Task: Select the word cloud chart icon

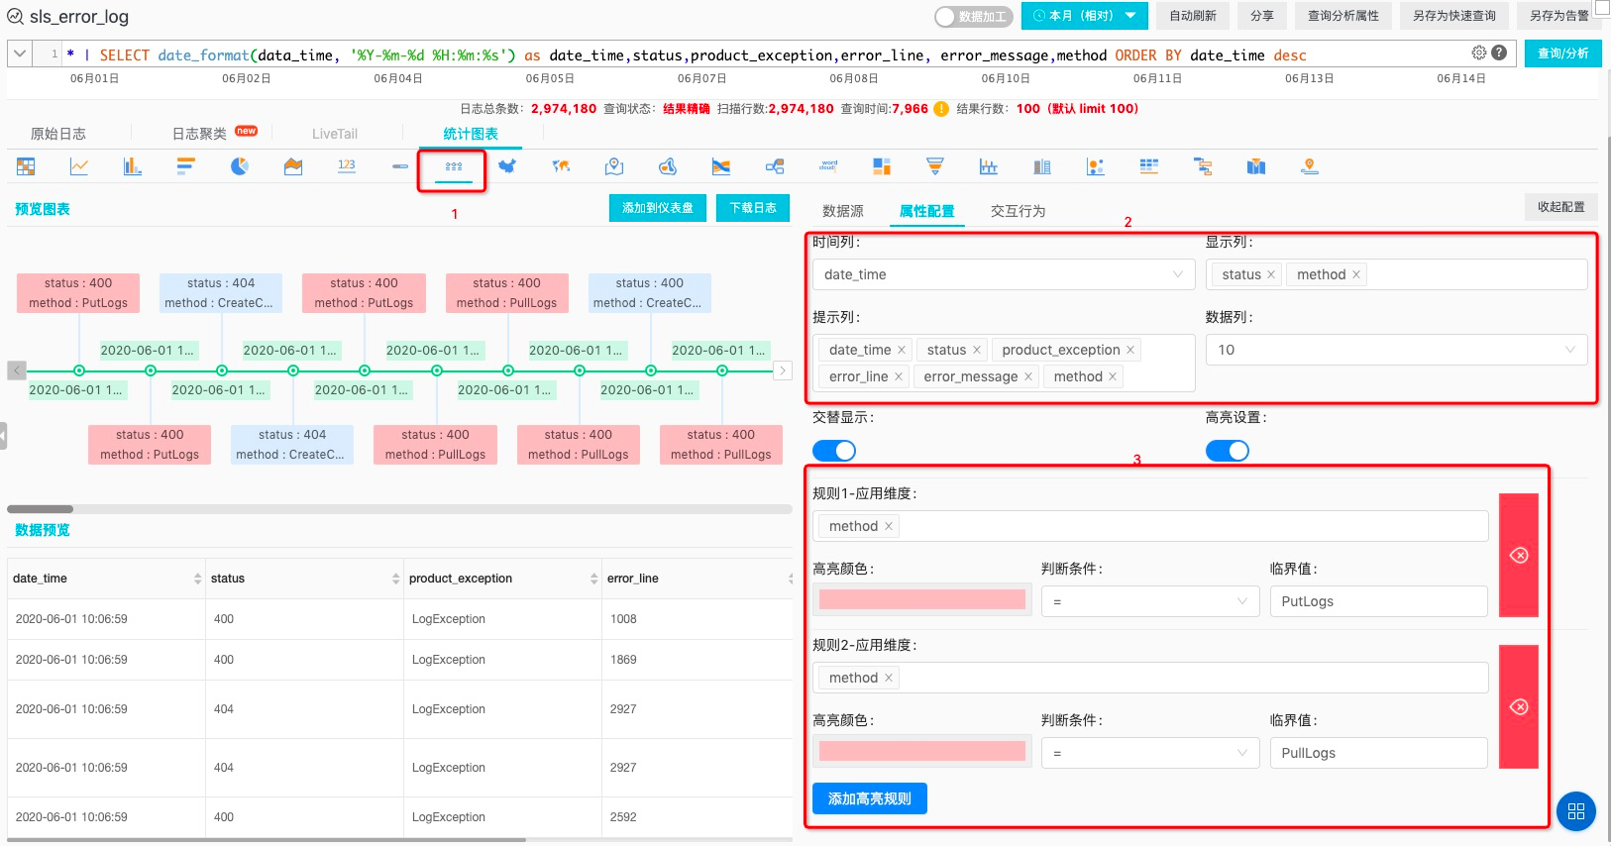Action: point(828,166)
